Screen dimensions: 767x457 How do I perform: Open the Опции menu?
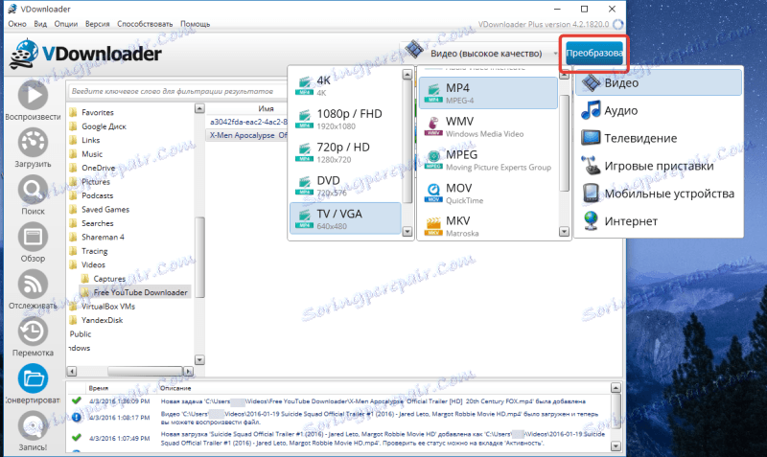pyautogui.click(x=66, y=24)
